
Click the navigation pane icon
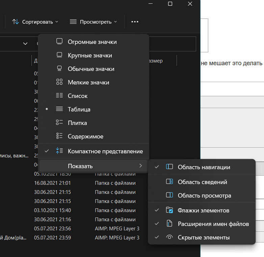(x=169, y=167)
